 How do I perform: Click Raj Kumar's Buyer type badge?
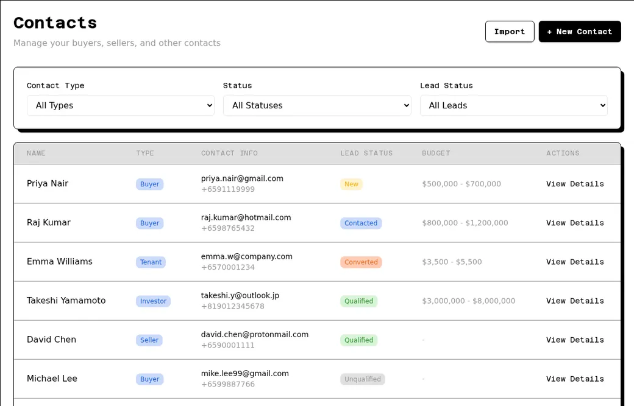click(149, 223)
